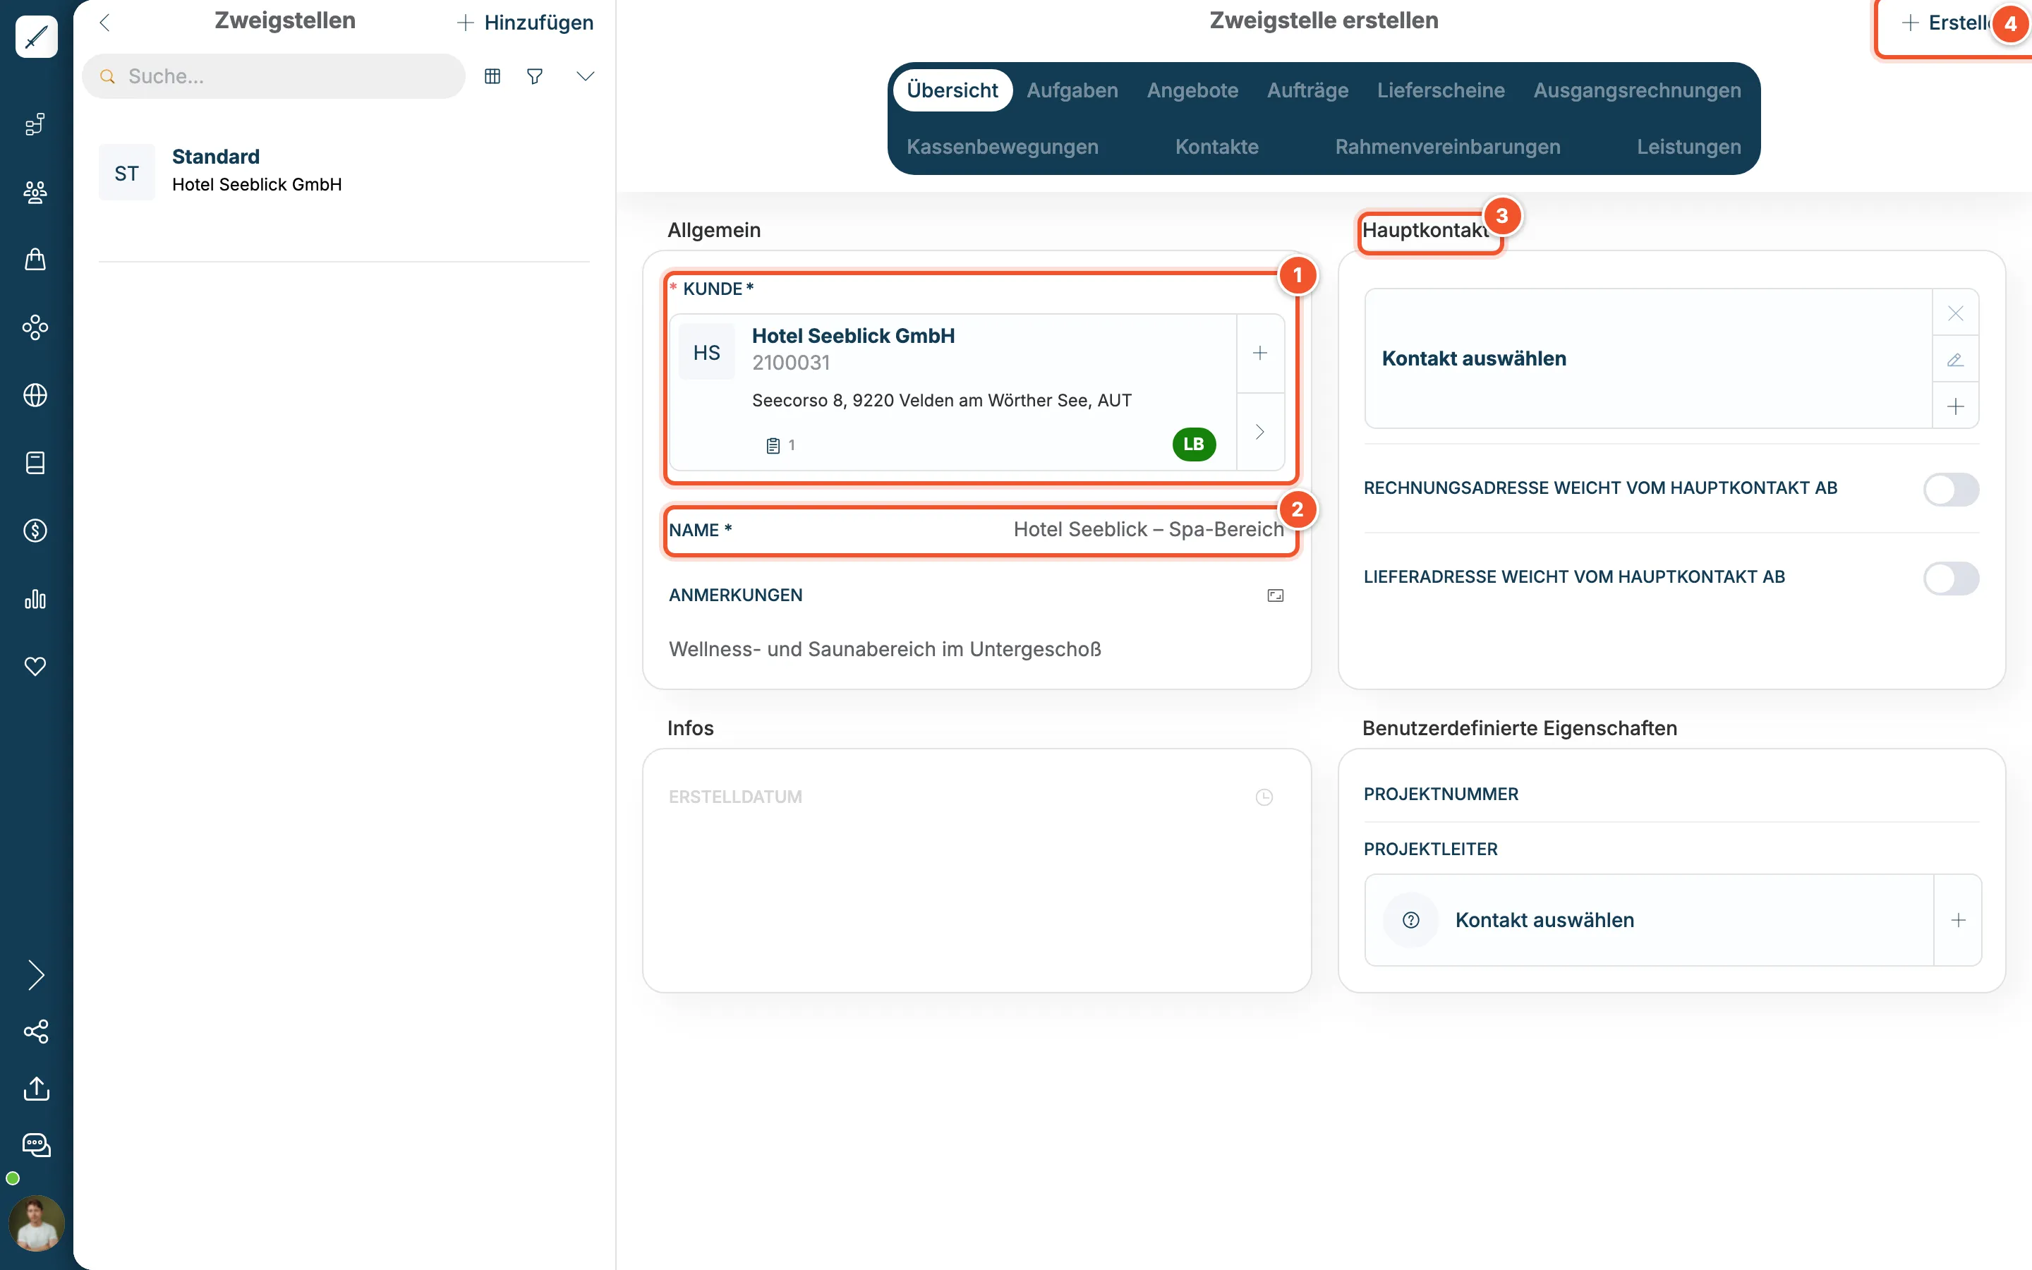Open the heart favorites icon
This screenshot has height=1270, width=2032.
[35, 666]
